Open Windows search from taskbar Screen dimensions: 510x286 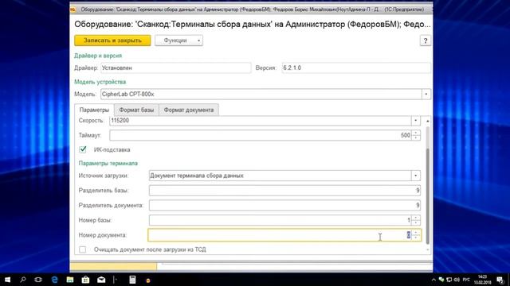click(x=23, y=280)
